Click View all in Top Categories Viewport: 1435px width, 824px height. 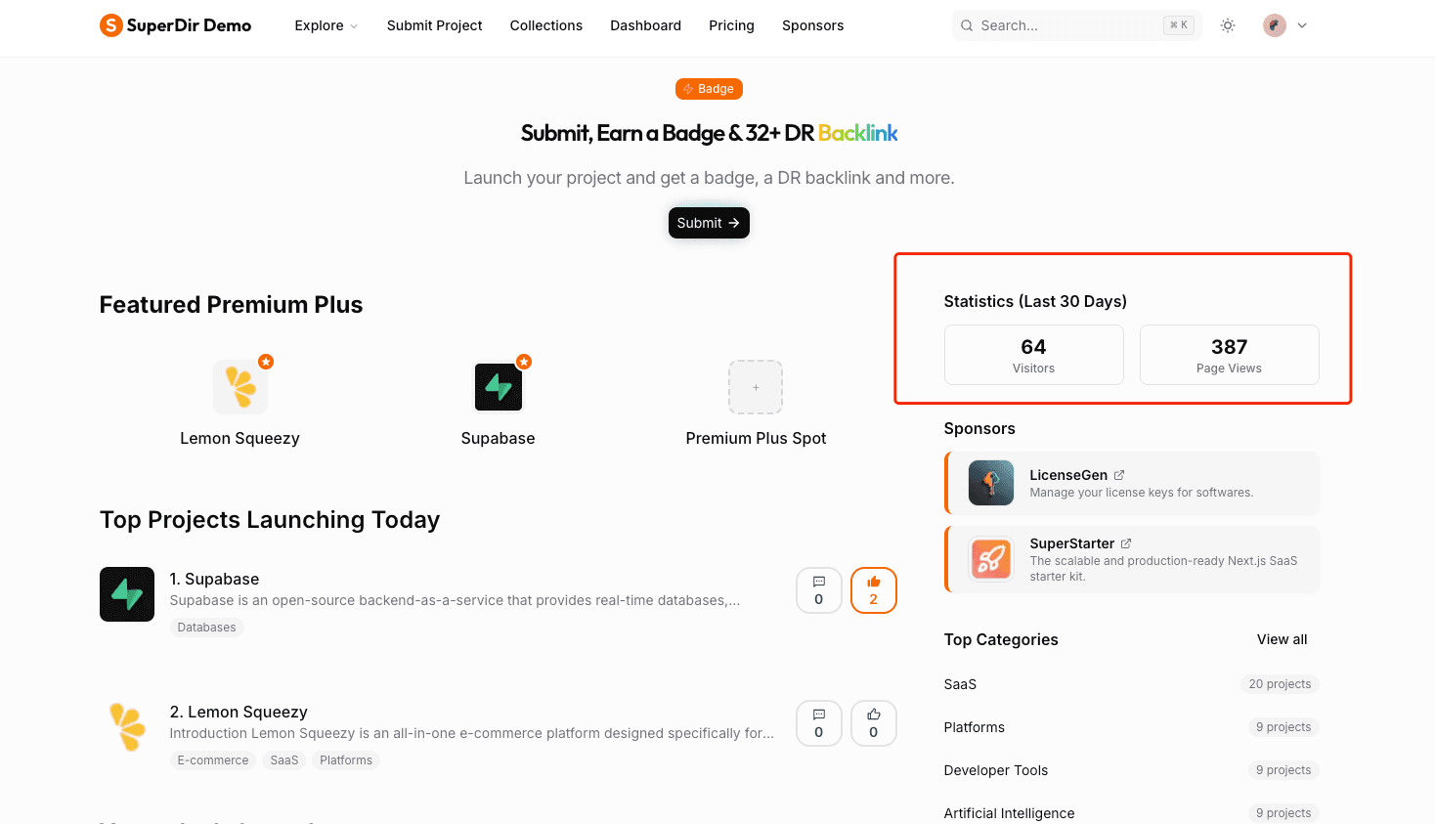tap(1282, 639)
